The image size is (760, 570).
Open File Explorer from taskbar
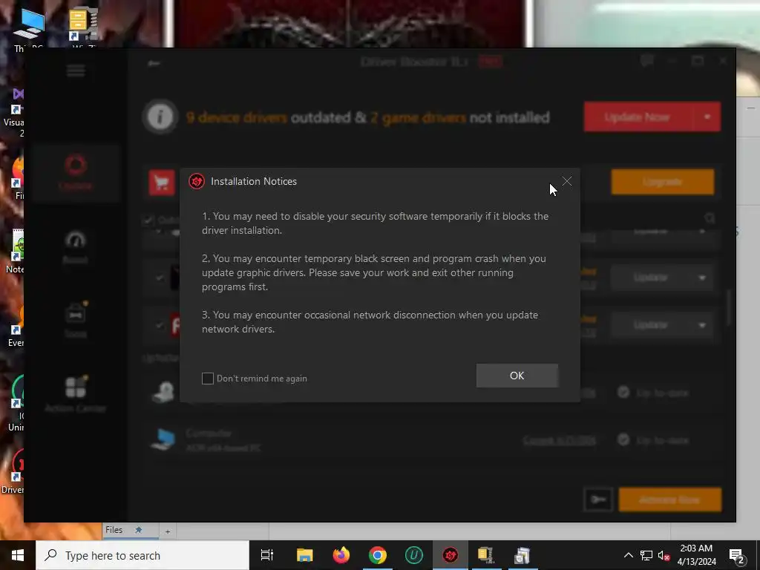(305, 555)
